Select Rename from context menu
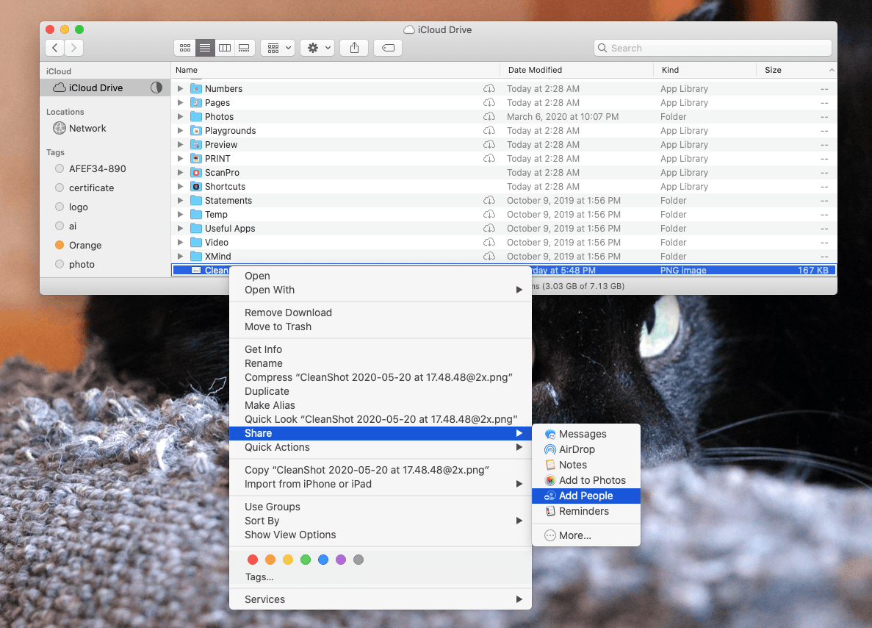This screenshot has height=628, width=872. pyautogui.click(x=264, y=363)
